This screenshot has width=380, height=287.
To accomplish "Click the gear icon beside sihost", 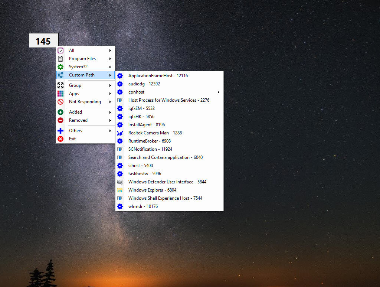I will [120, 166].
